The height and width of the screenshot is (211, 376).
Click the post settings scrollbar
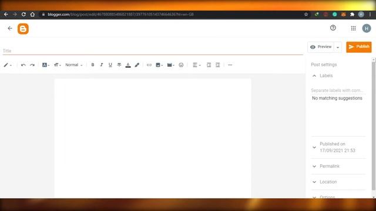tap(374, 125)
